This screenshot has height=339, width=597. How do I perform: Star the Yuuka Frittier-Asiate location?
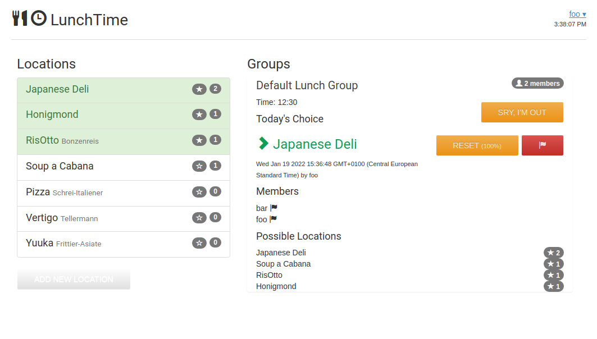tap(199, 243)
